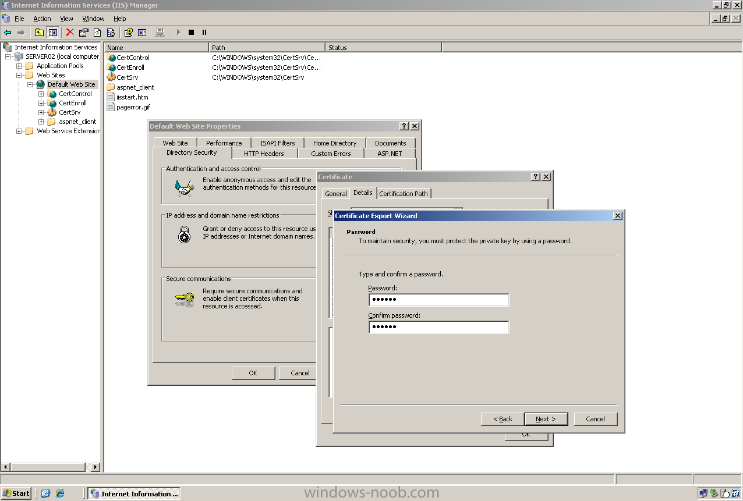
Task: Click the connect to computer toolbar icon
Action: tap(160, 33)
